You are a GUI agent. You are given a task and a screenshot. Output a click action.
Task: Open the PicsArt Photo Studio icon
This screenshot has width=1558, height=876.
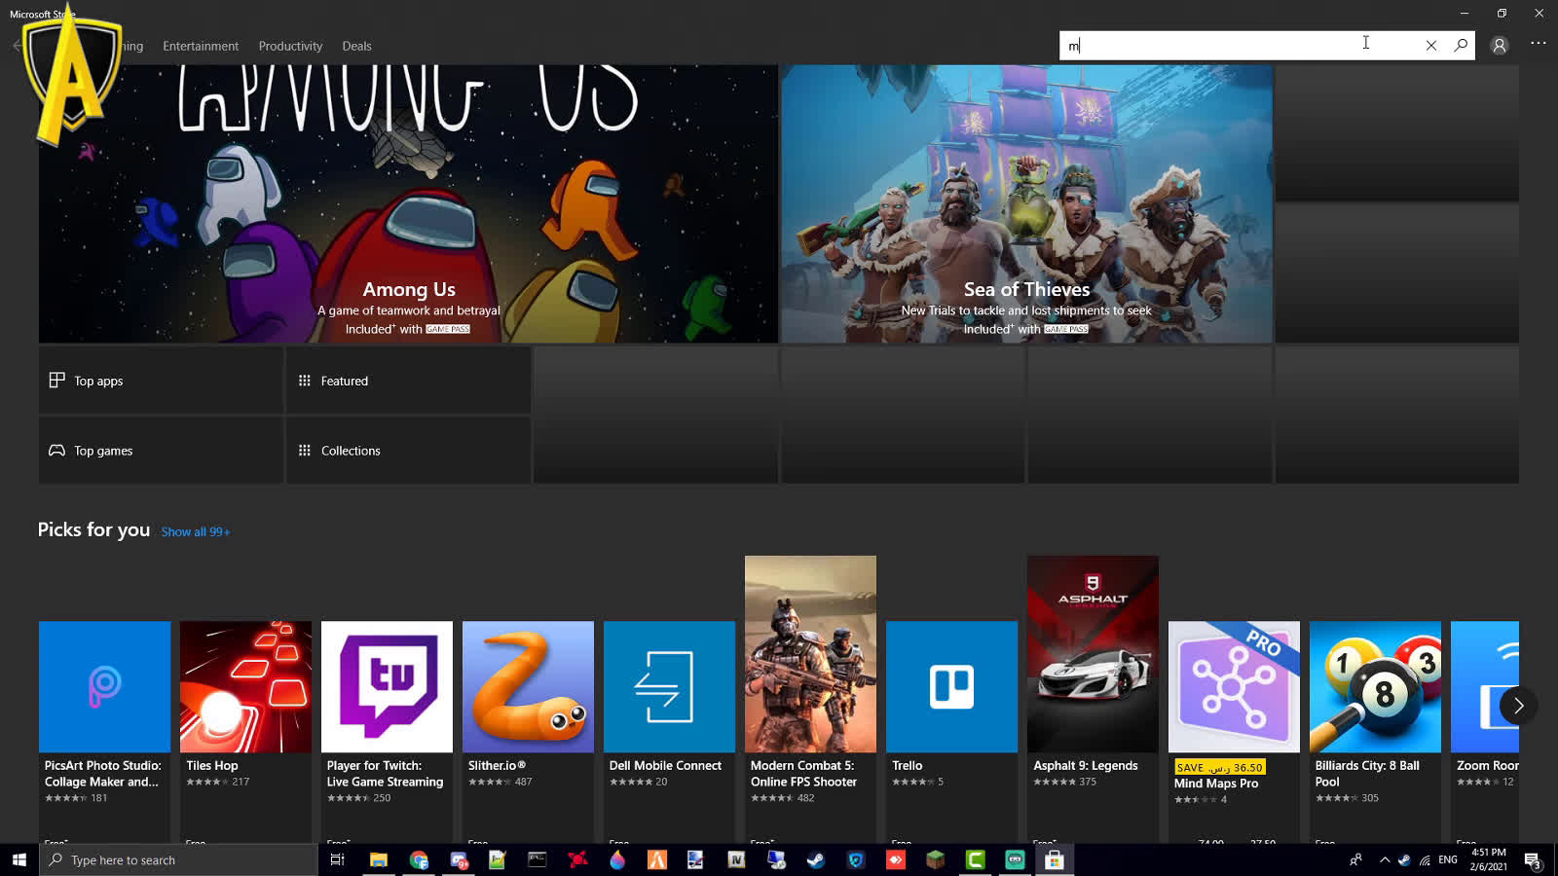(x=104, y=686)
